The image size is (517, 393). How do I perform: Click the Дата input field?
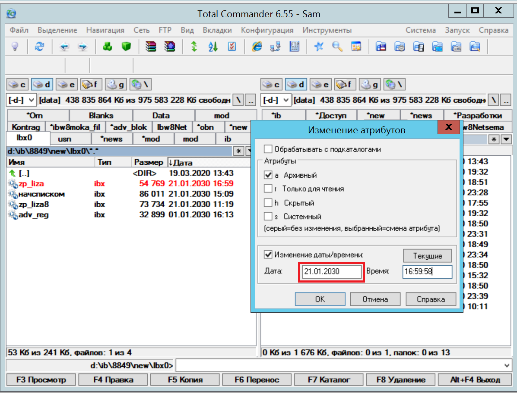tap(332, 271)
